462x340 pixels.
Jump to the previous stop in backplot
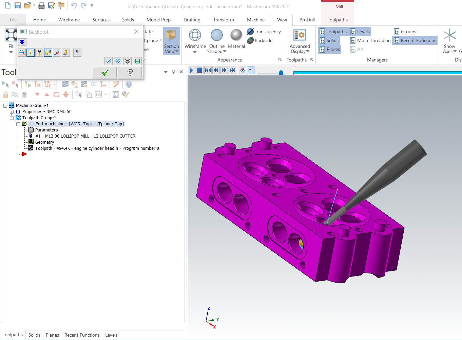[208, 70]
